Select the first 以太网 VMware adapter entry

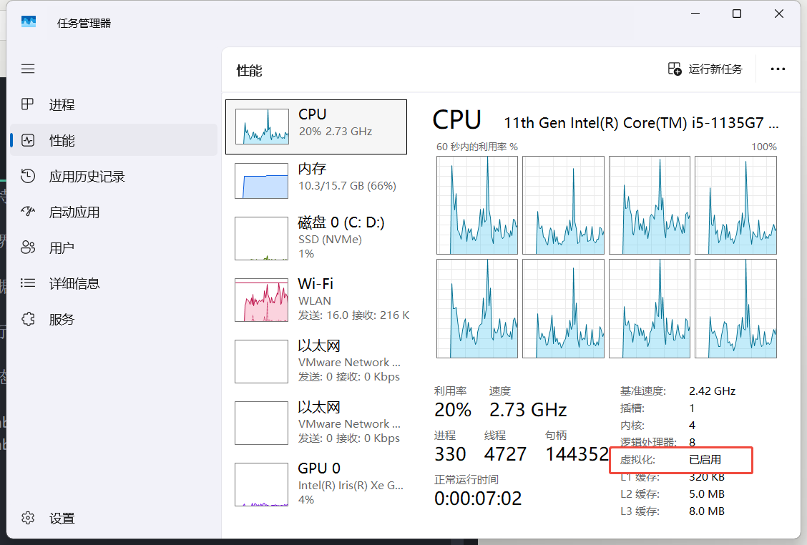316,360
